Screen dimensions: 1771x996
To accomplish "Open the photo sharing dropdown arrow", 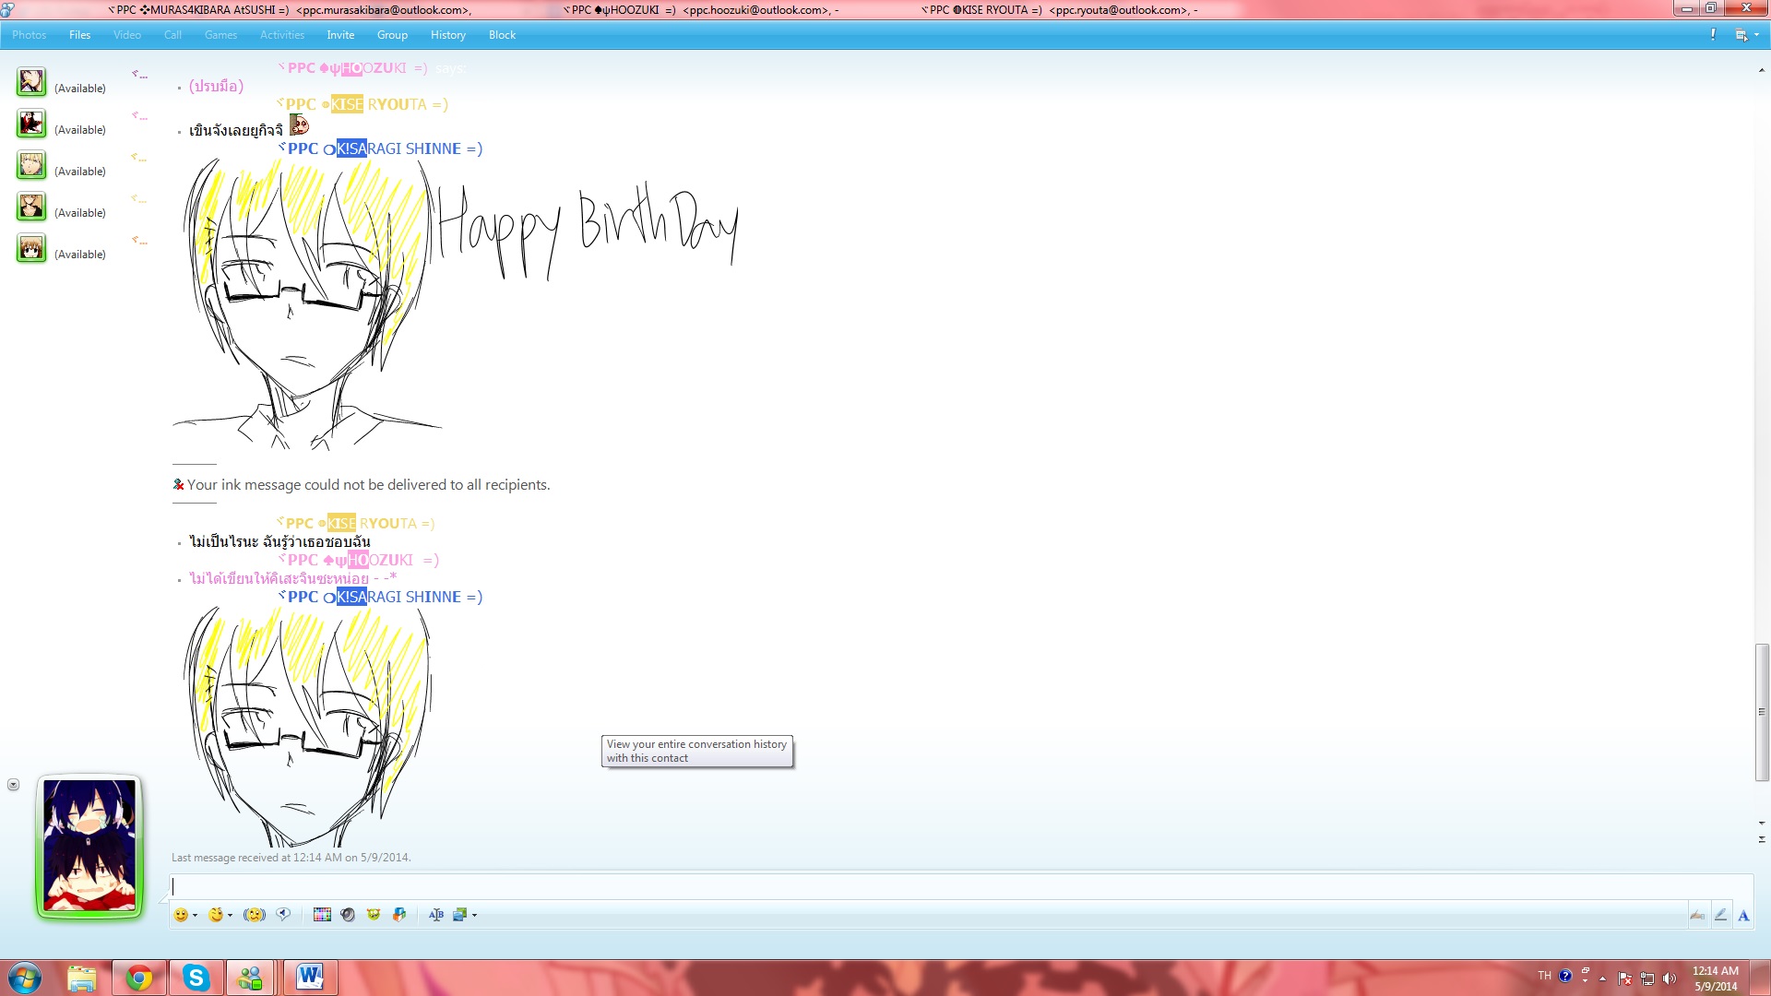I will pos(474,916).
